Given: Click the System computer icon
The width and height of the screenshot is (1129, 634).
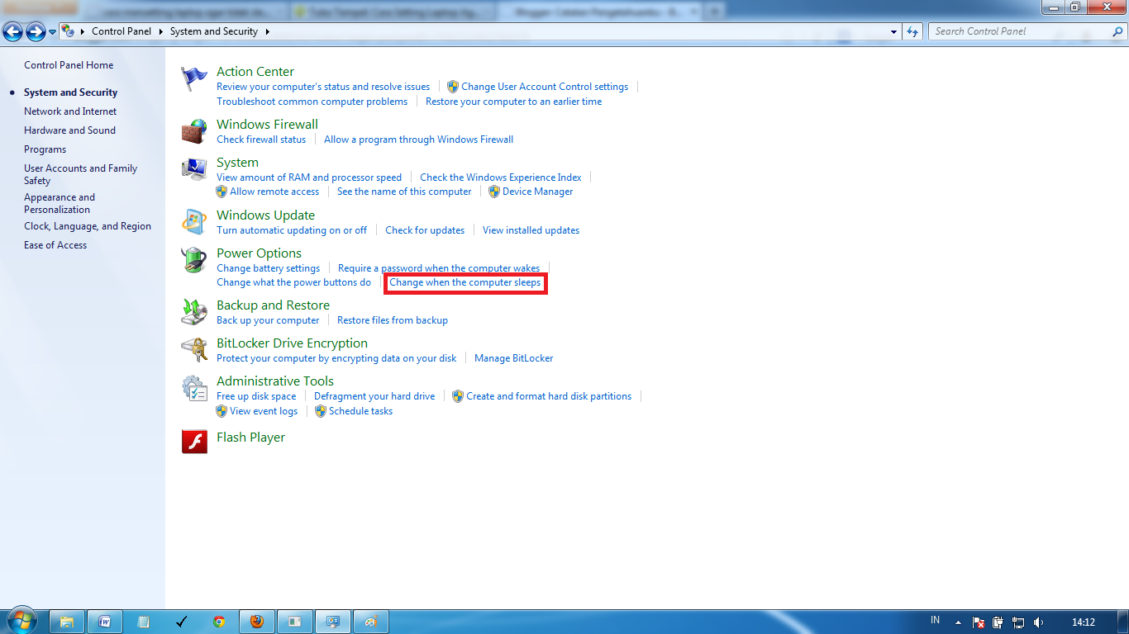Looking at the screenshot, I should (194, 169).
